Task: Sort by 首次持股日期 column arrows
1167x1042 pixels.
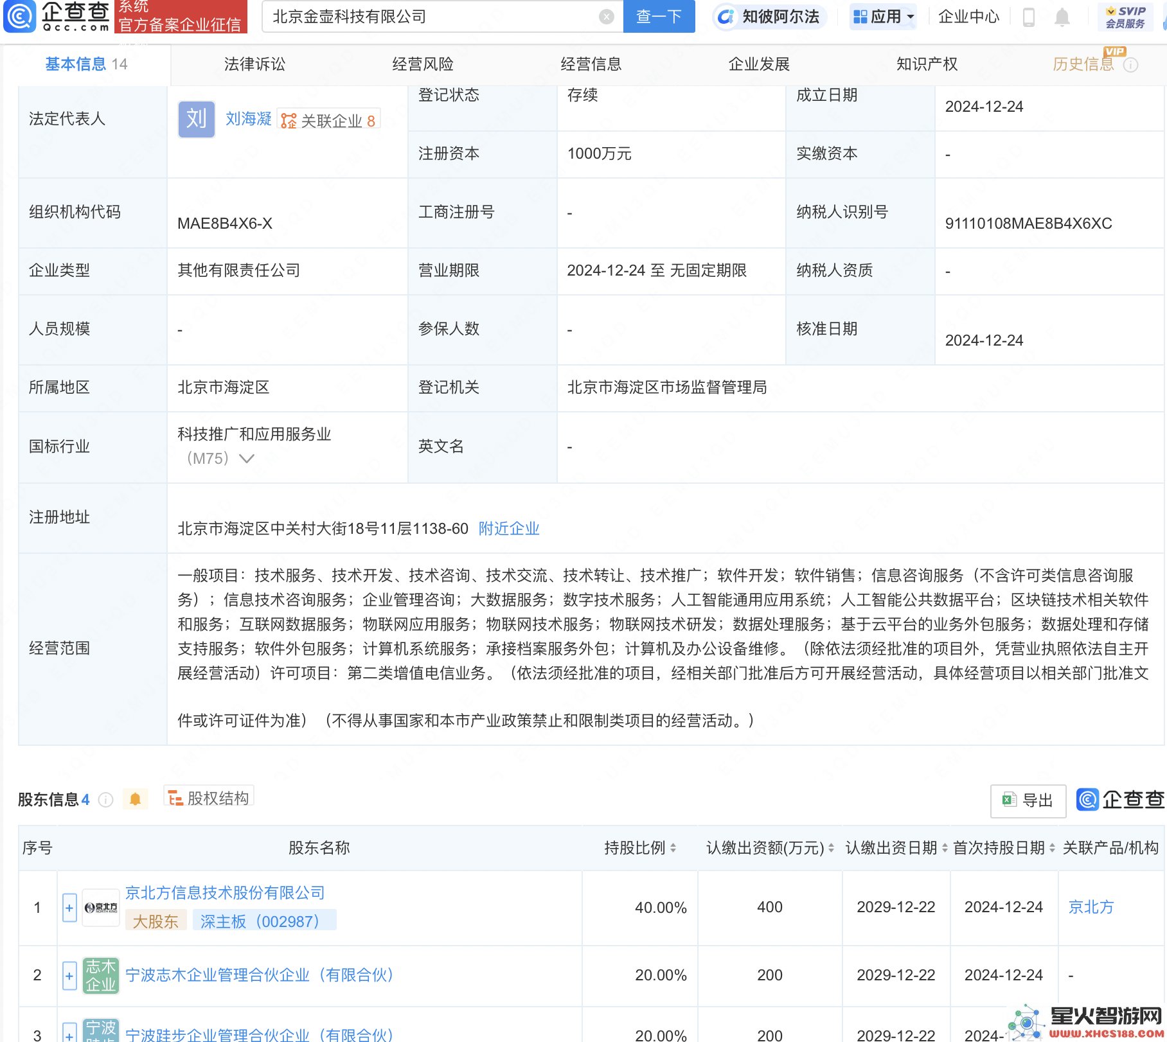Action: pyautogui.click(x=1052, y=848)
